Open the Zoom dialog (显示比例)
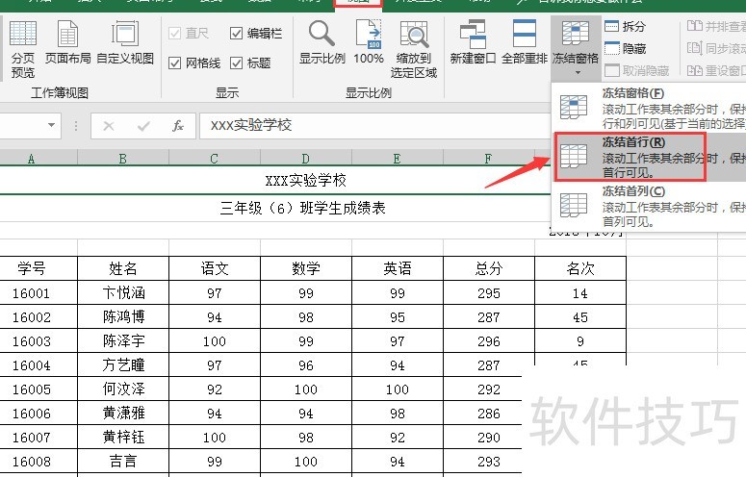This screenshot has width=746, height=477. click(322, 42)
